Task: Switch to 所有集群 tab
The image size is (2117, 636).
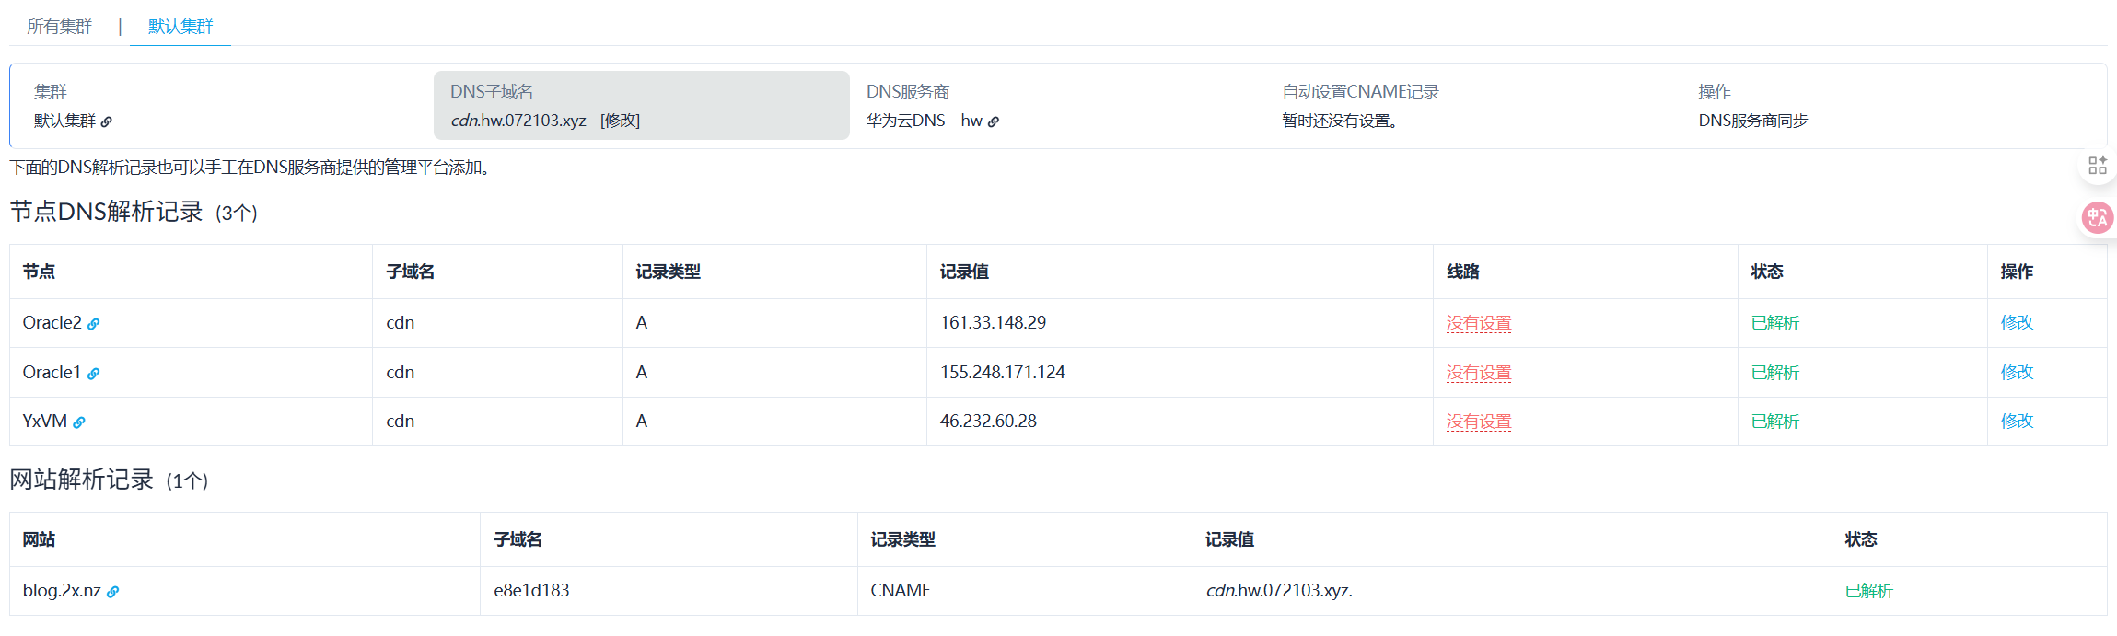Action: [x=60, y=27]
